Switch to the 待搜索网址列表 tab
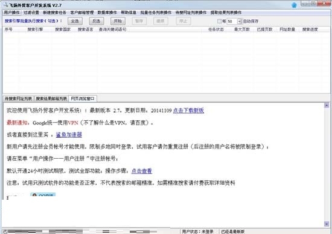This screenshot has height=234, width=332. [x=19, y=99]
